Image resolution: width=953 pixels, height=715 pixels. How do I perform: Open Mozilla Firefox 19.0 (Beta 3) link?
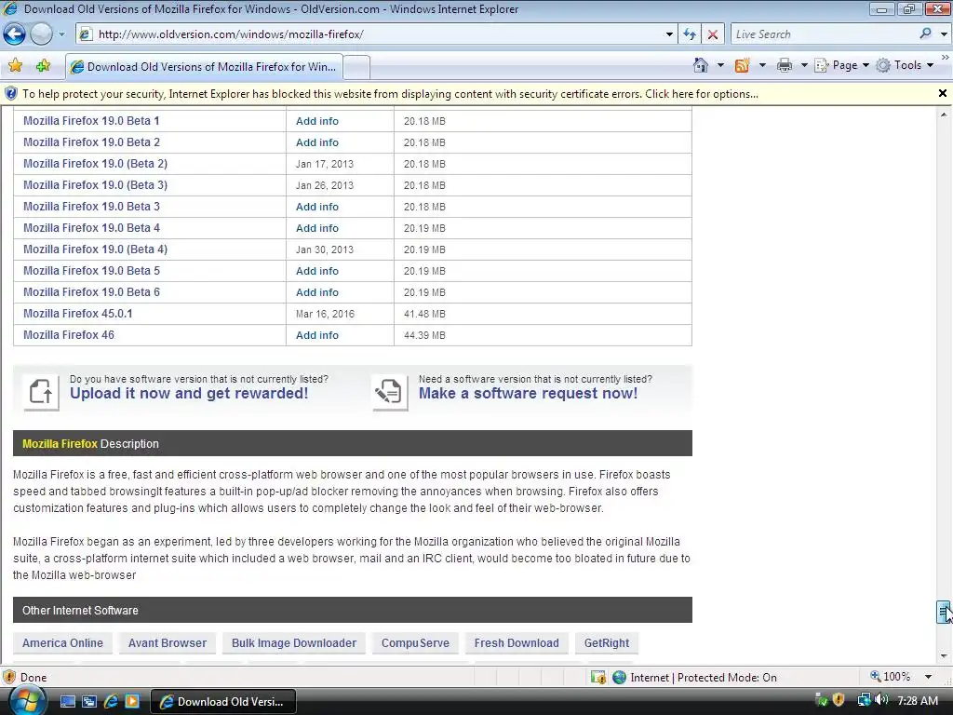[96, 185]
